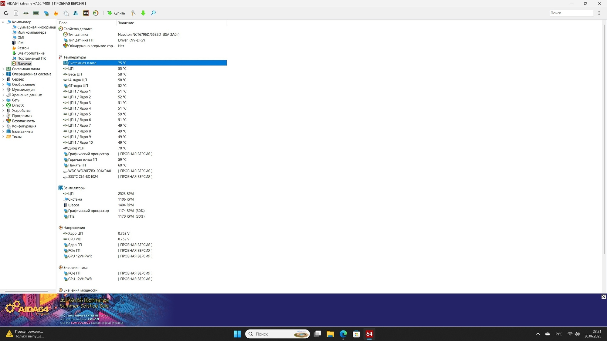The image size is (607, 341).
Task: Select the Диод PCH temperature row
Action: point(142,148)
